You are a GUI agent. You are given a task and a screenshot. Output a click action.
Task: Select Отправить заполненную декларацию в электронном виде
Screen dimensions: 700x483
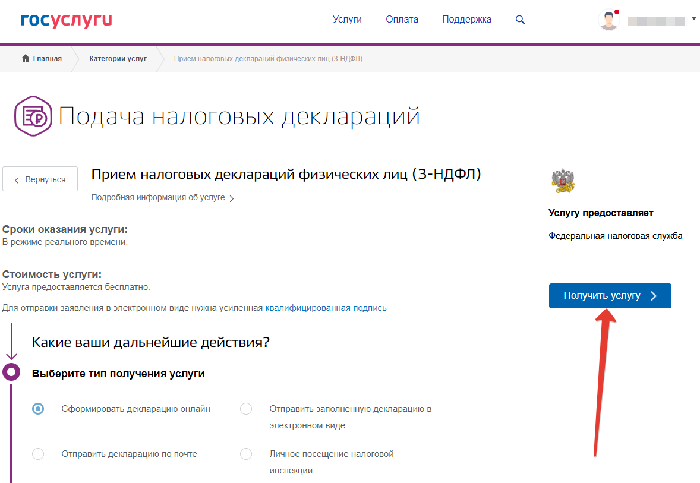(246, 409)
